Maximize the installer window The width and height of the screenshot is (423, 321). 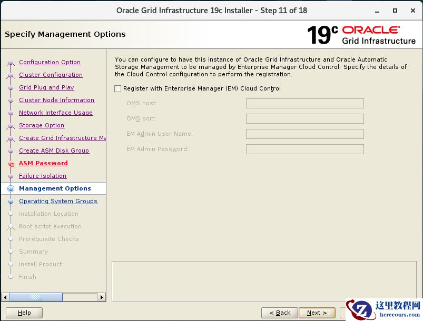tap(395, 11)
